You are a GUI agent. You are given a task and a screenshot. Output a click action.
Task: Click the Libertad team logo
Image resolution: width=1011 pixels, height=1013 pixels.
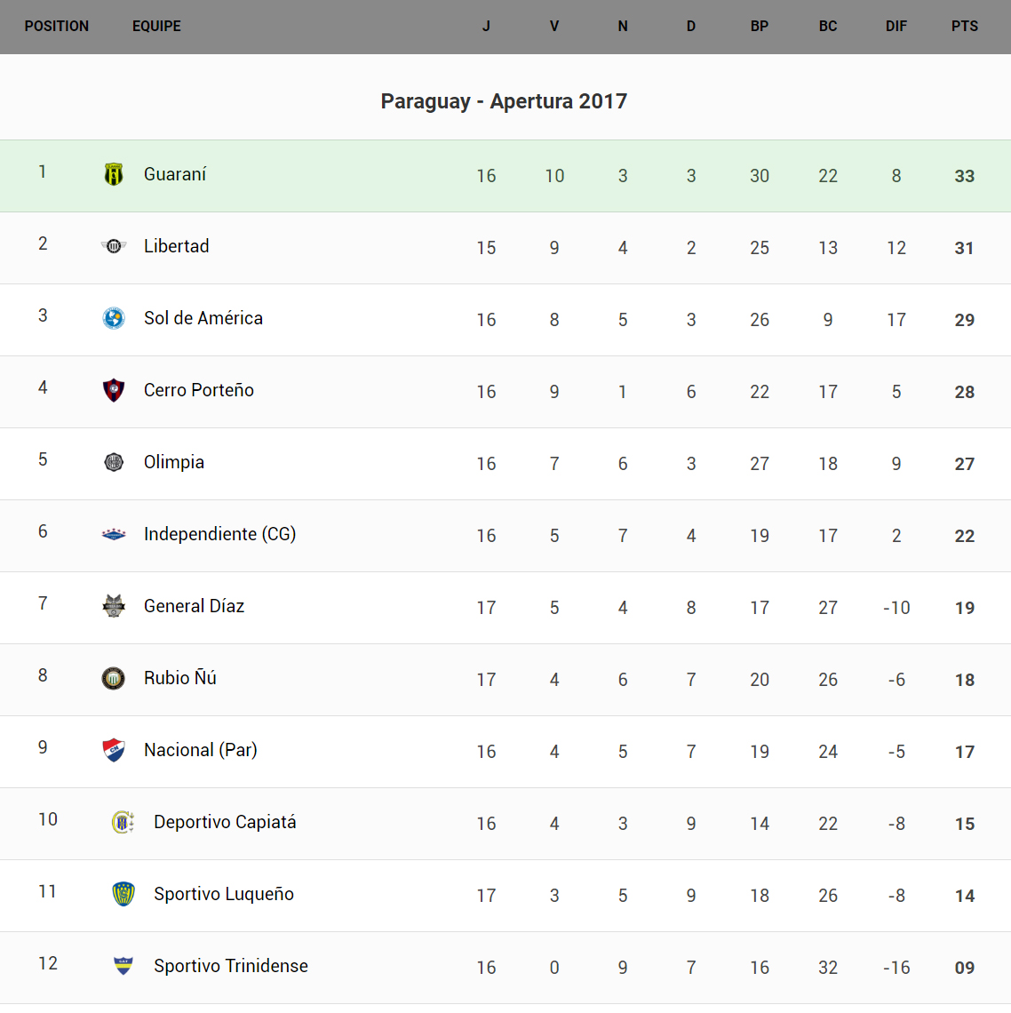[x=114, y=246]
